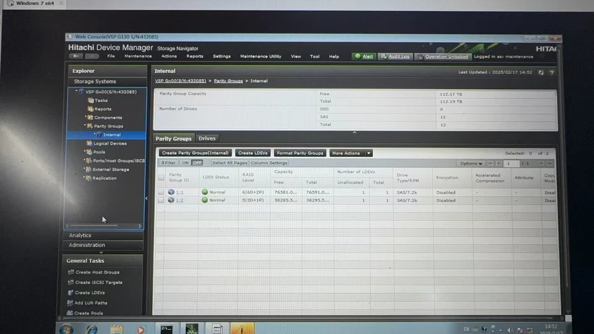The width and height of the screenshot is (594, 334).
Task: Click the back navigation arrow icon
Action: click(76, 56)
